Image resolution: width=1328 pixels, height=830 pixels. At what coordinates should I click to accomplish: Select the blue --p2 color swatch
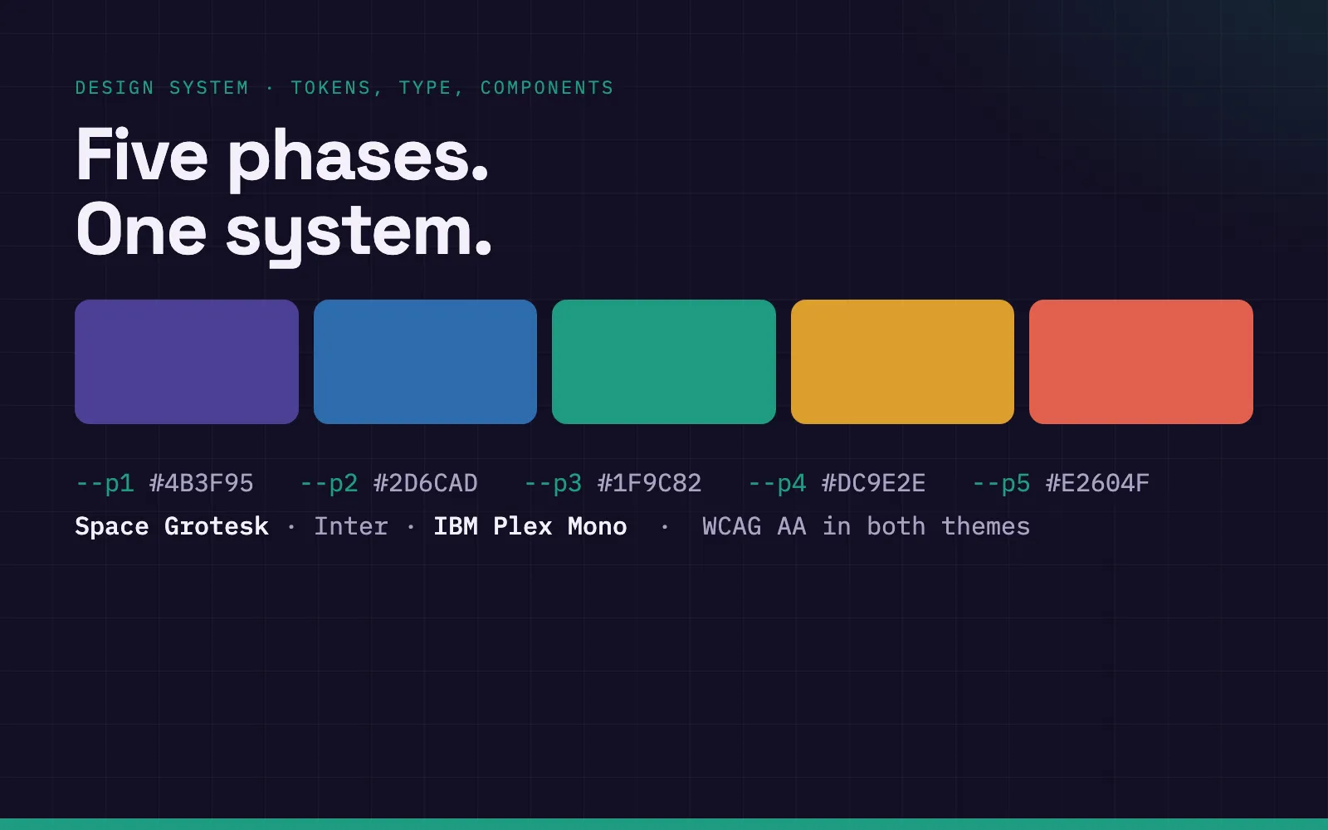(425, 362)
